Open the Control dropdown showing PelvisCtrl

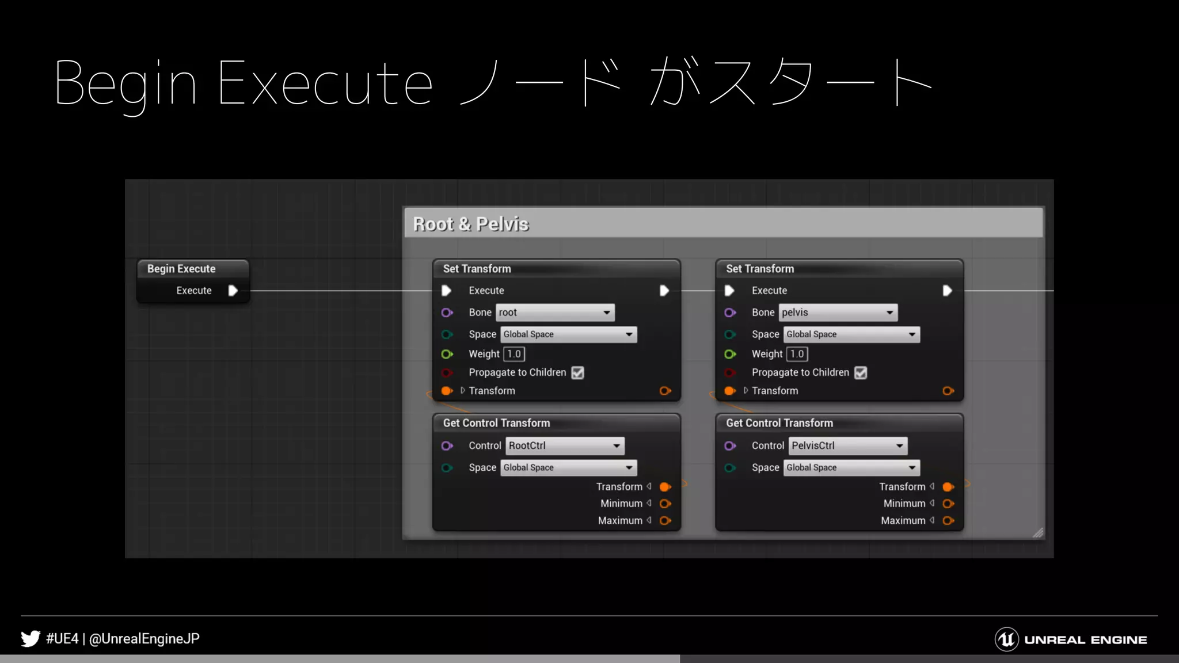pyautogui.click(x=849, y=446)
